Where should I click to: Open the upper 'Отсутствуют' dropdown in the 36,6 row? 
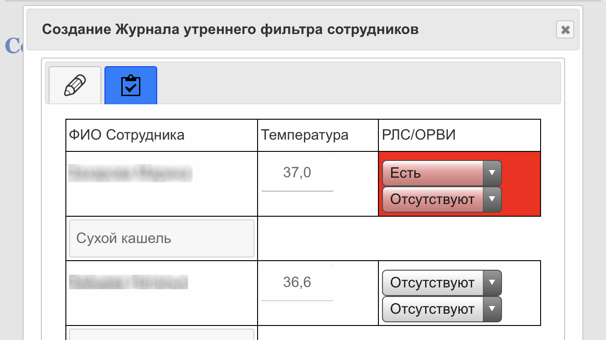click(x=442, y=283)
